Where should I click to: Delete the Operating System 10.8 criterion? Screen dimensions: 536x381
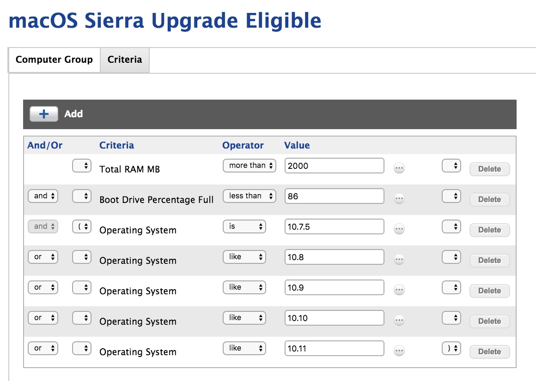click(x=489, y=260)
